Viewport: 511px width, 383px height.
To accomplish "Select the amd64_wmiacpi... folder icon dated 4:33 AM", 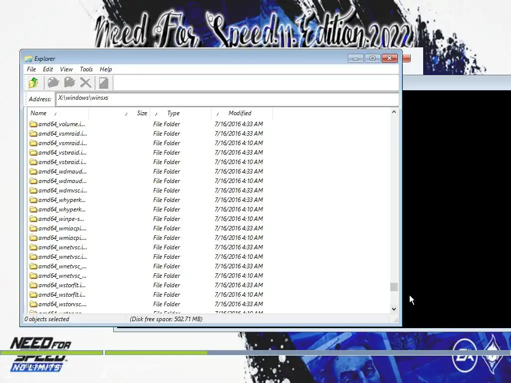I will [33, 228].
